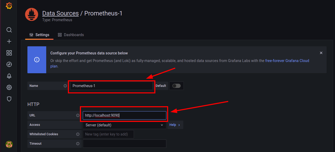Image resolution: width=335 pixels, height=152 pixels.
Task: Open the Configuration gear icon
Action: (9, 87)
